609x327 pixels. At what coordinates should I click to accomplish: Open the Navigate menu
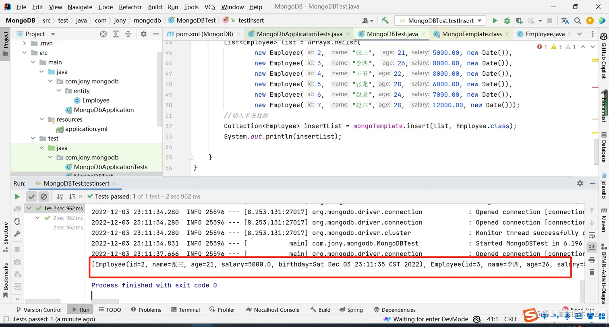[80, 7]
